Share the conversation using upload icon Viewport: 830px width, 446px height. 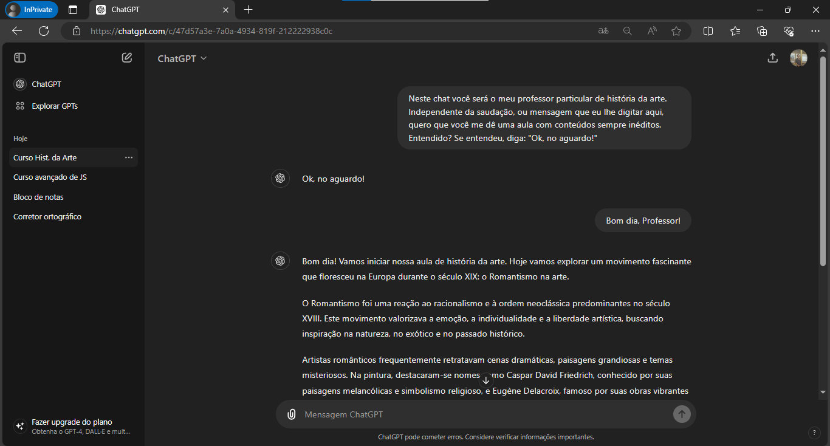coord(773,58)
